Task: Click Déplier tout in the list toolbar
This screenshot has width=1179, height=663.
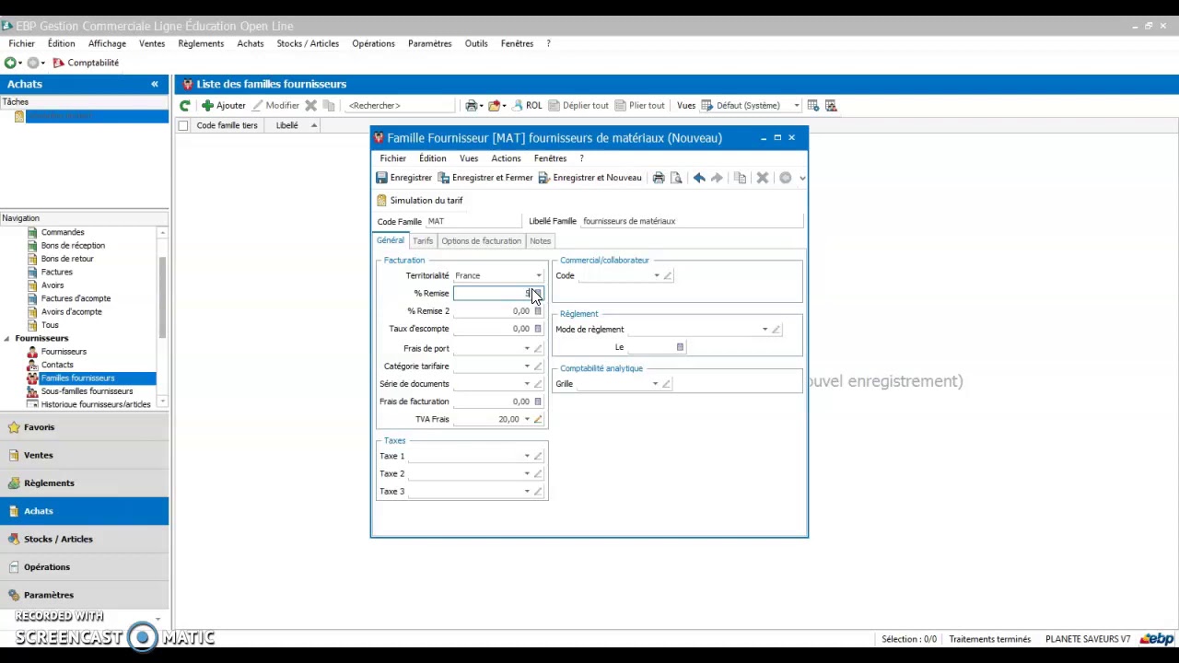Action: pos(578,105)
